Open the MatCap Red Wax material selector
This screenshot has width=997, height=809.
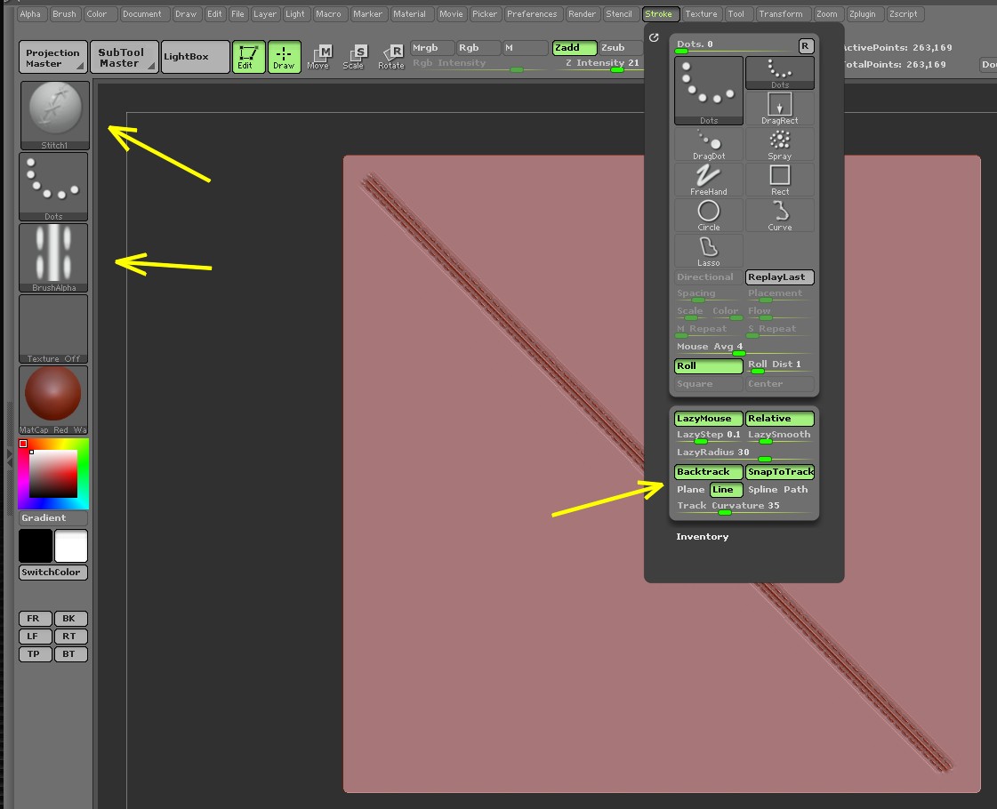[x=53, y=400]
